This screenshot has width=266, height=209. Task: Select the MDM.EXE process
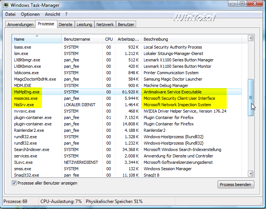[127, 86]
